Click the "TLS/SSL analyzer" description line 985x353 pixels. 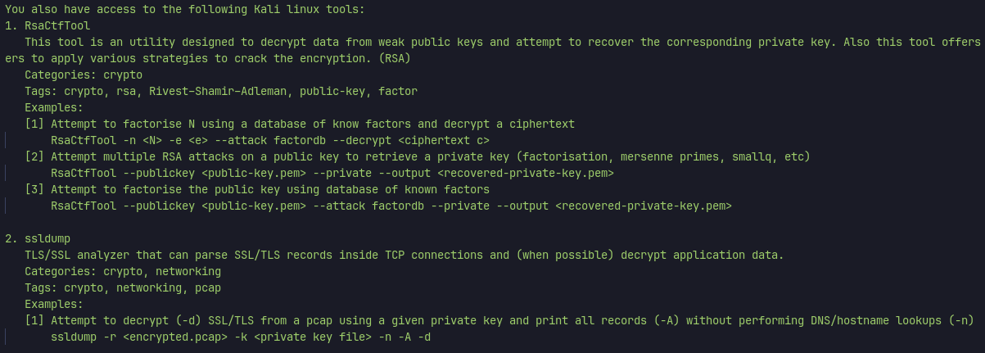point(404,255)
